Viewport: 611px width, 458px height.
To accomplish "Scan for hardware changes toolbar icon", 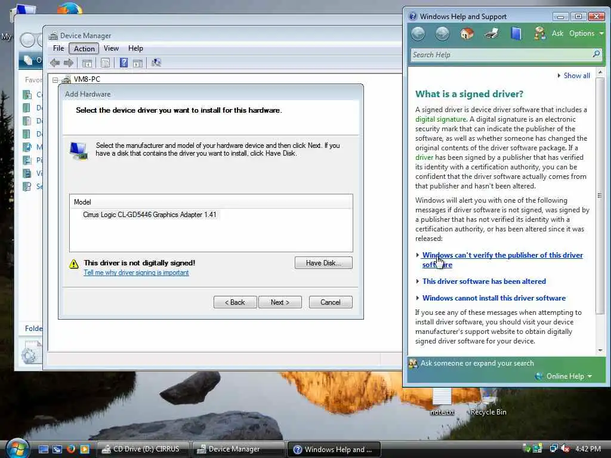I will (156, 63).
